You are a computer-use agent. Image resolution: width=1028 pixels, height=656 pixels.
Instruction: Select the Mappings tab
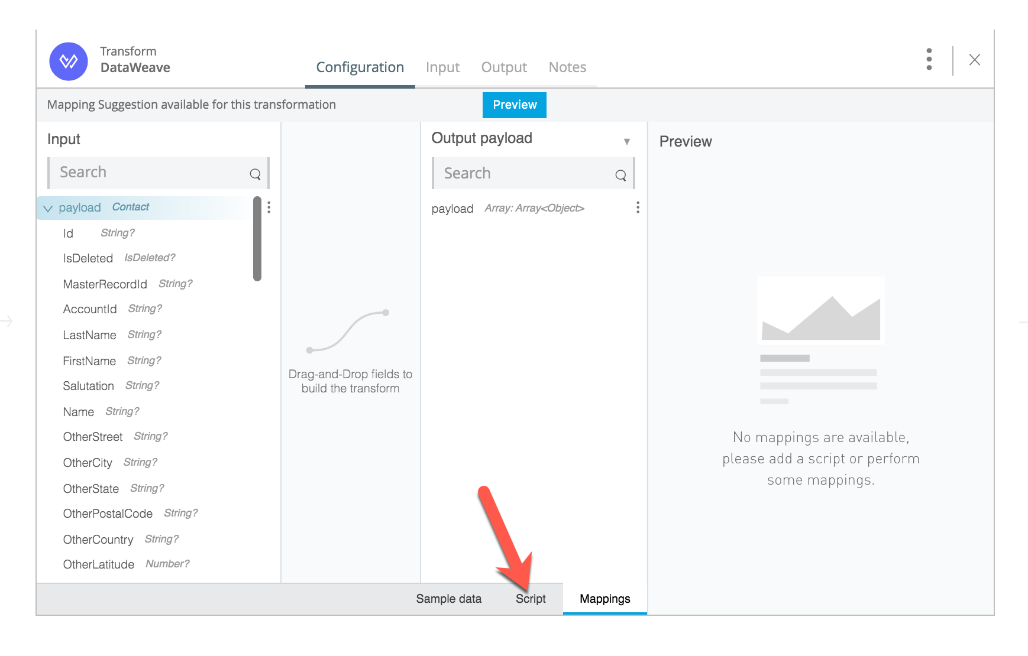(x=605, y=599)
